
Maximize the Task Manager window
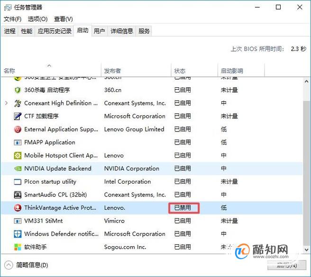coord(278,7)
